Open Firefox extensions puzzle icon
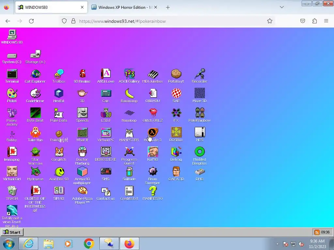 pyautogui.click(x=315, y=21)
